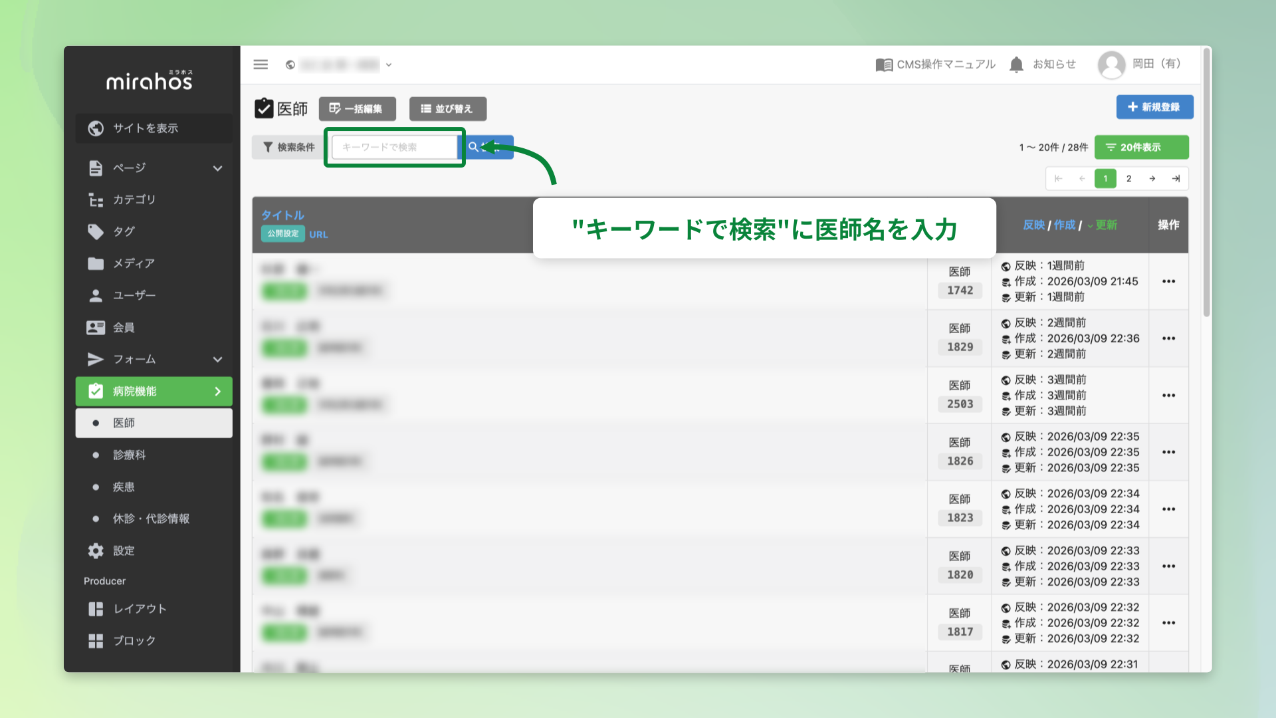Viewport: 1276px width, 718px height.
Task: Click the page scrollbar on the right
Action: [1207, 183]
